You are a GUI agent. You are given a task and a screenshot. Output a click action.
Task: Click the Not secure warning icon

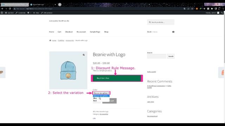(x=15, y=9)
